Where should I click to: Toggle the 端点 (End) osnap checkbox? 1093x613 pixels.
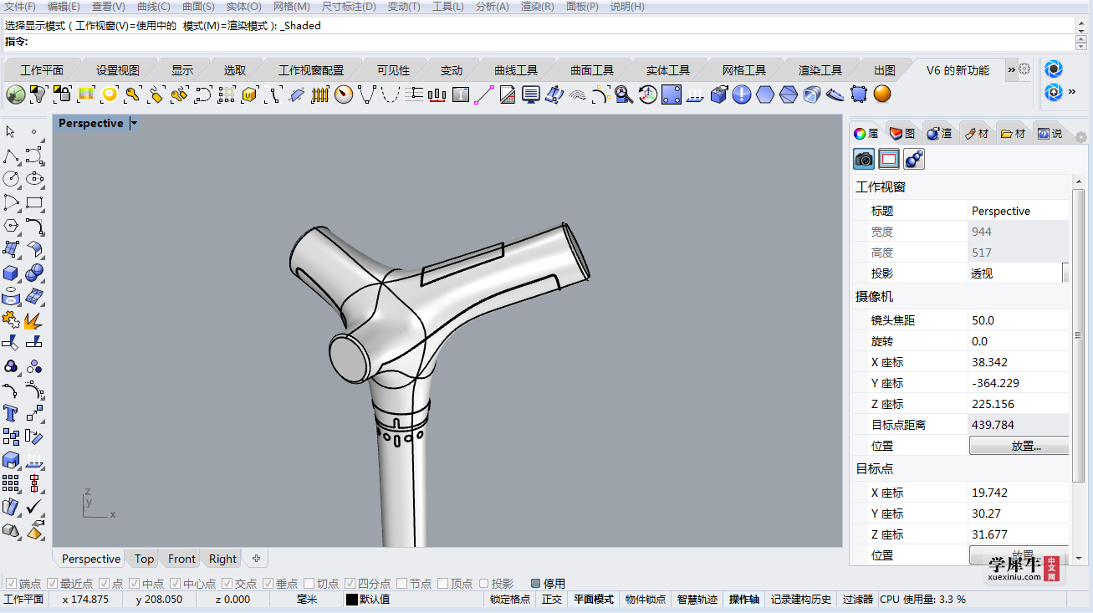12,583
